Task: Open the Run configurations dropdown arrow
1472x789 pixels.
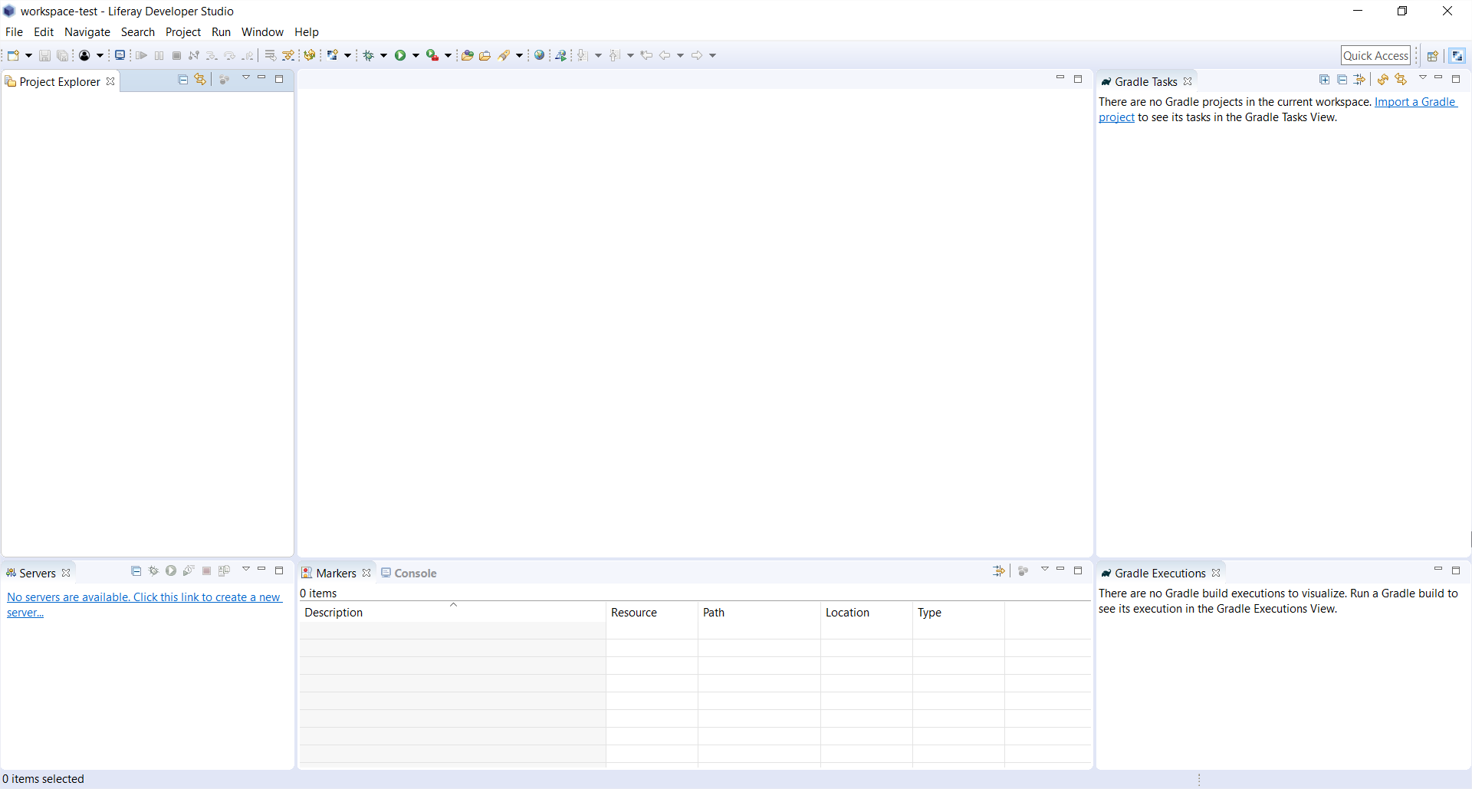Action: [416, 55]
